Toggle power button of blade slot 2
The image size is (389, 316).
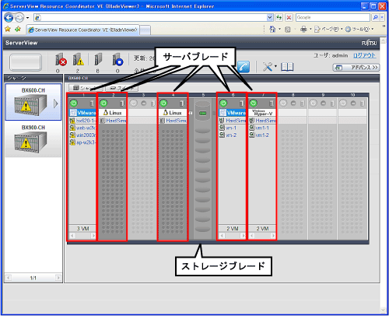point(103,104)
